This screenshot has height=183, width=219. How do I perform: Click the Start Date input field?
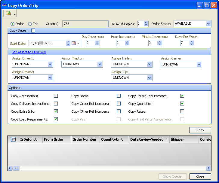[47, 43]
